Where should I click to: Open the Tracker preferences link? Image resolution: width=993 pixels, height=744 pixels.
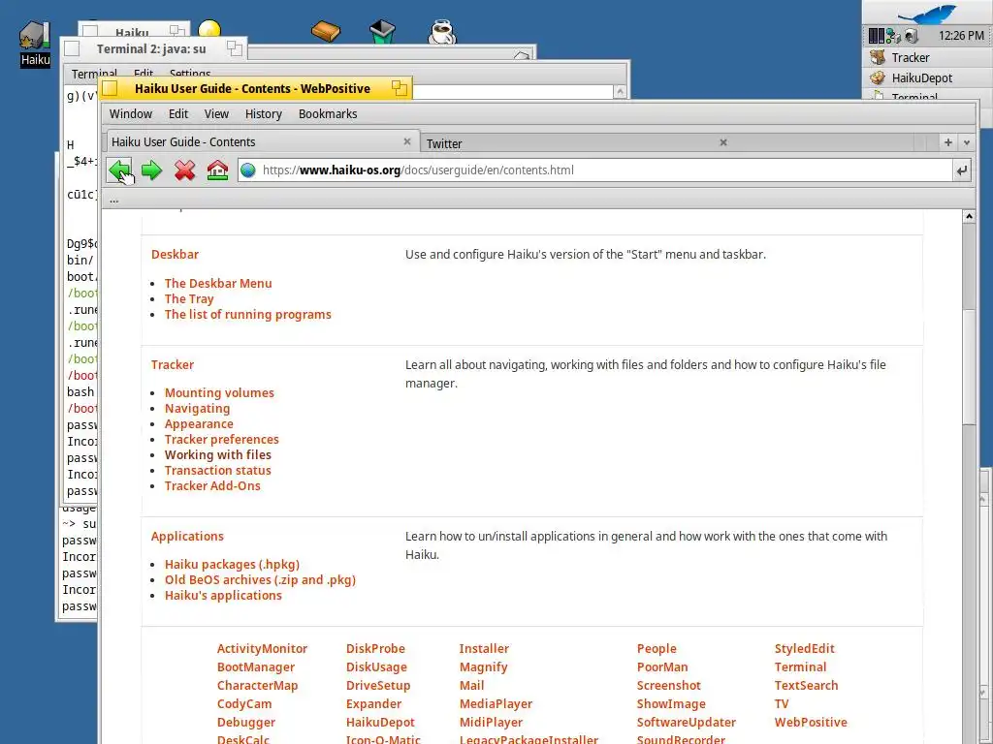(222, 439)
